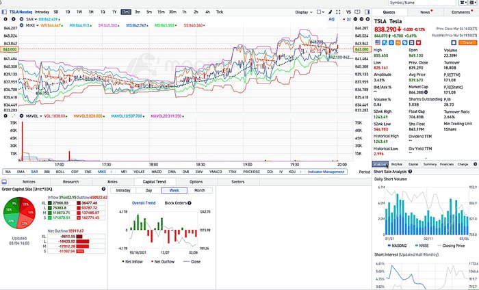The height and width of the screenshot is (290, 479).
Task: Toggle the right quotes panel icon
Action: (x=367, y=12)
